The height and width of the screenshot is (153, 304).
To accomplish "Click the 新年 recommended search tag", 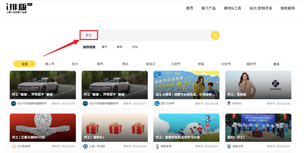I will pyautogui.click(x=120, y=47).
